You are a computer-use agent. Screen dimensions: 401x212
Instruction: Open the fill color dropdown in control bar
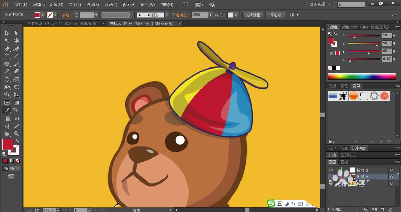[42, 15]
